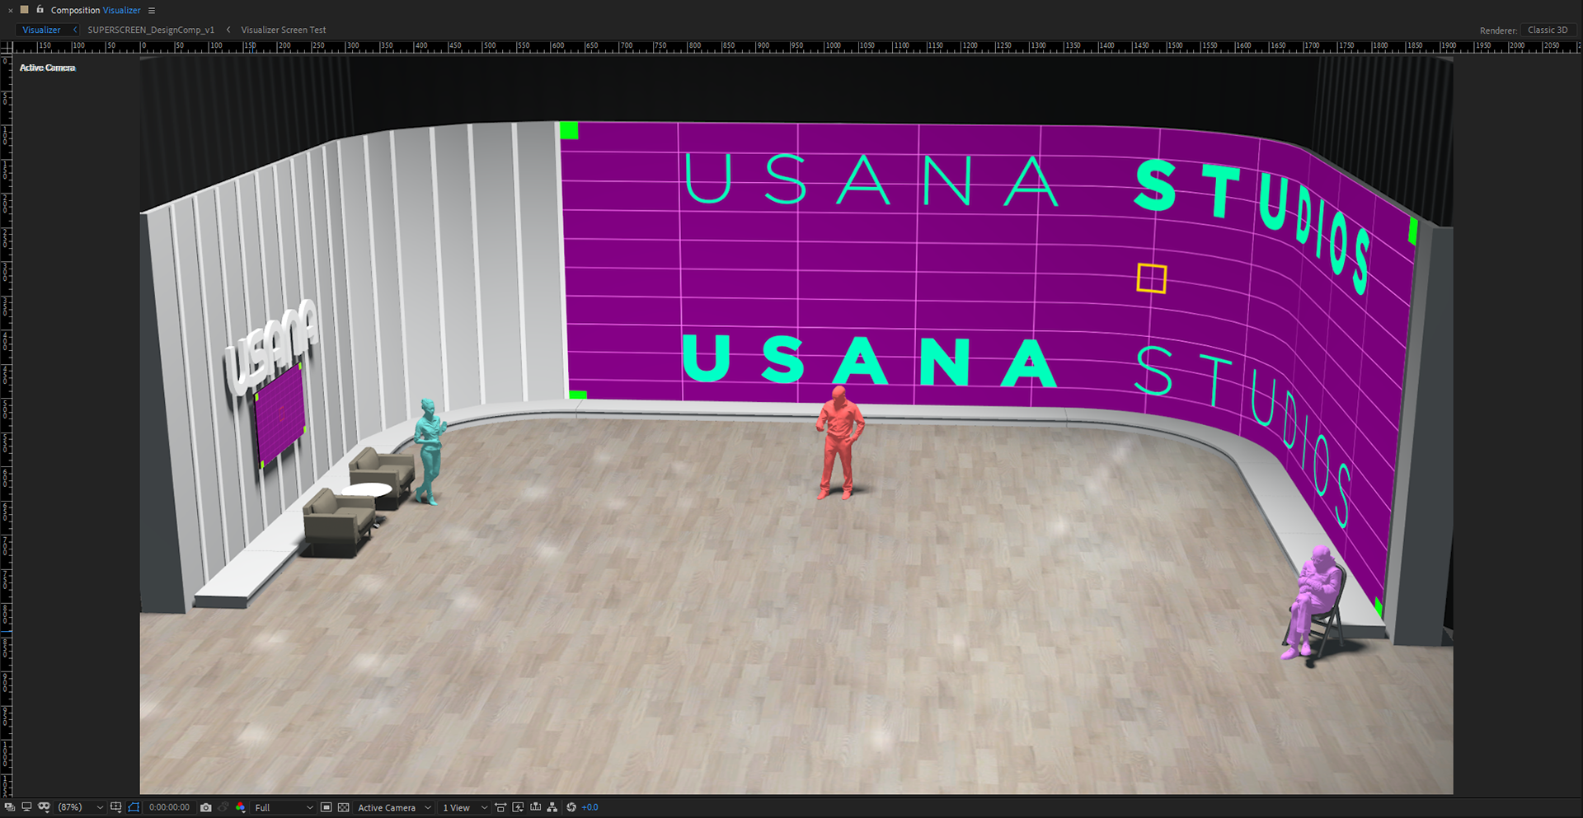Open the Full resolution dropdown
This screenshot has height=818, width=1583.
tap(284, 807)
